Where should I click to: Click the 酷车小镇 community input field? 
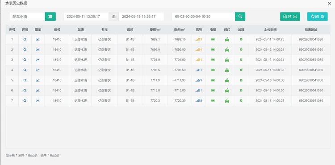click(27, 16)
